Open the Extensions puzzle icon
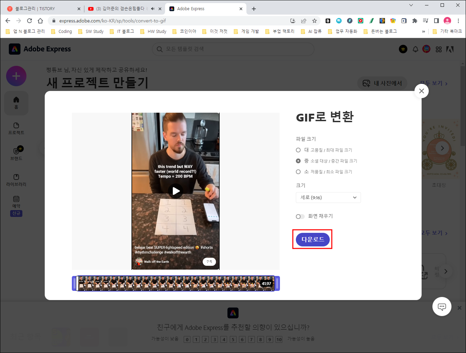 pyautogui.click(x=414, y=21)
